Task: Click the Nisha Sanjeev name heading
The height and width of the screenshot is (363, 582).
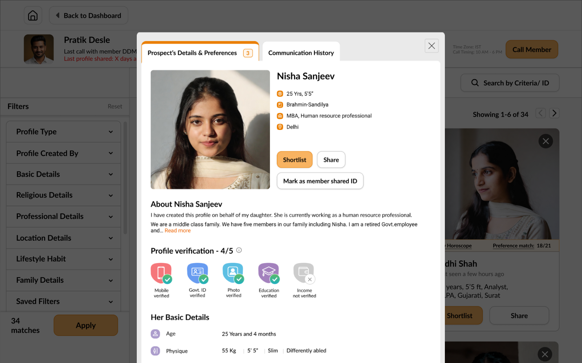Action: click(x=306, y=76)
